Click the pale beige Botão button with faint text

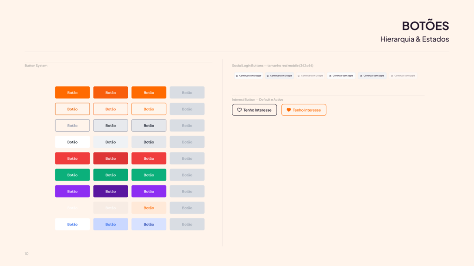pos(111,208)
